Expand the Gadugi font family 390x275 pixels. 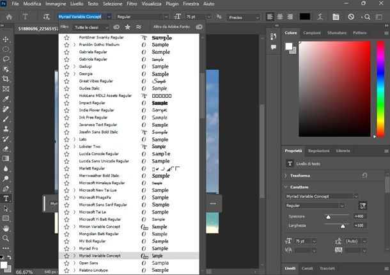point(74,67)
